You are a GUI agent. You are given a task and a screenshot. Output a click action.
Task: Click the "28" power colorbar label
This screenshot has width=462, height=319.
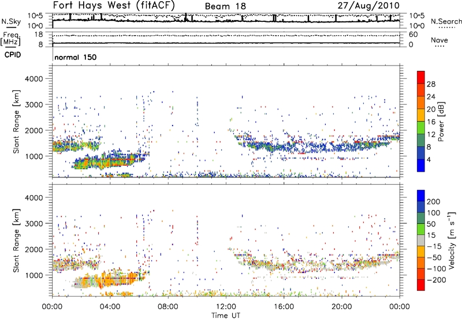431,84
